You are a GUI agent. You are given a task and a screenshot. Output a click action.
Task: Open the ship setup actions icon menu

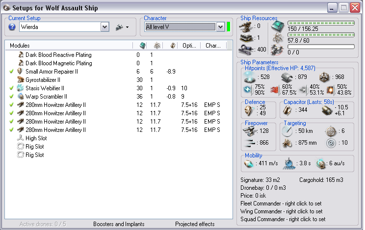[x=122, y=27]
